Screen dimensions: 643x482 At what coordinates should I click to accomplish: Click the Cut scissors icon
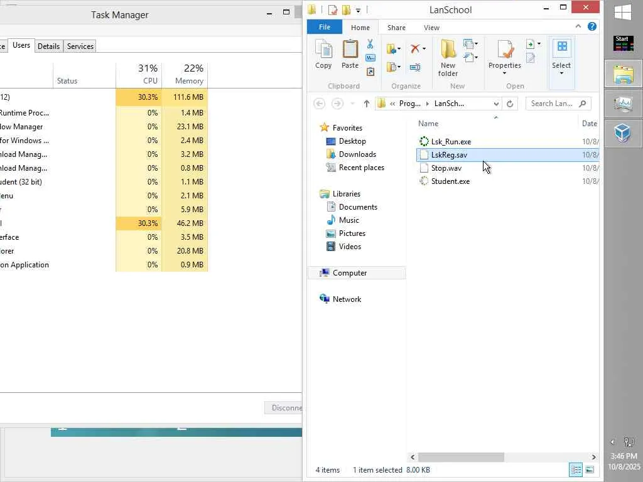370,44
